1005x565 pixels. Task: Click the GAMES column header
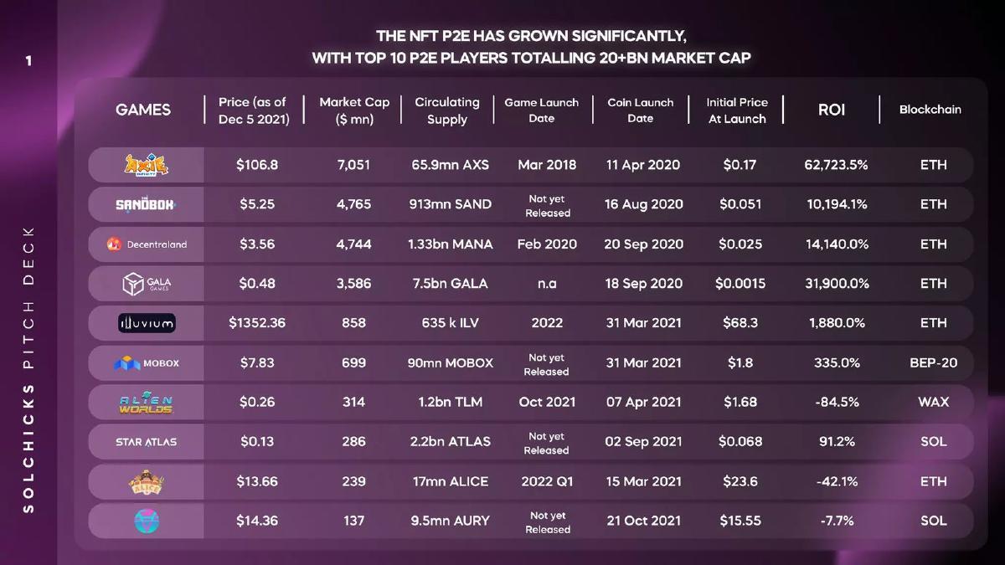tap(143, 110)
